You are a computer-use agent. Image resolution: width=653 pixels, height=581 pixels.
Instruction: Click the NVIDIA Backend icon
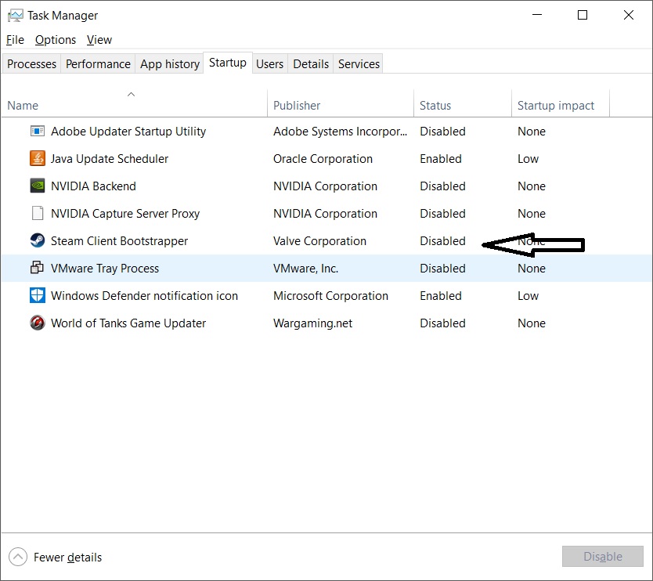tap(38, 186)
